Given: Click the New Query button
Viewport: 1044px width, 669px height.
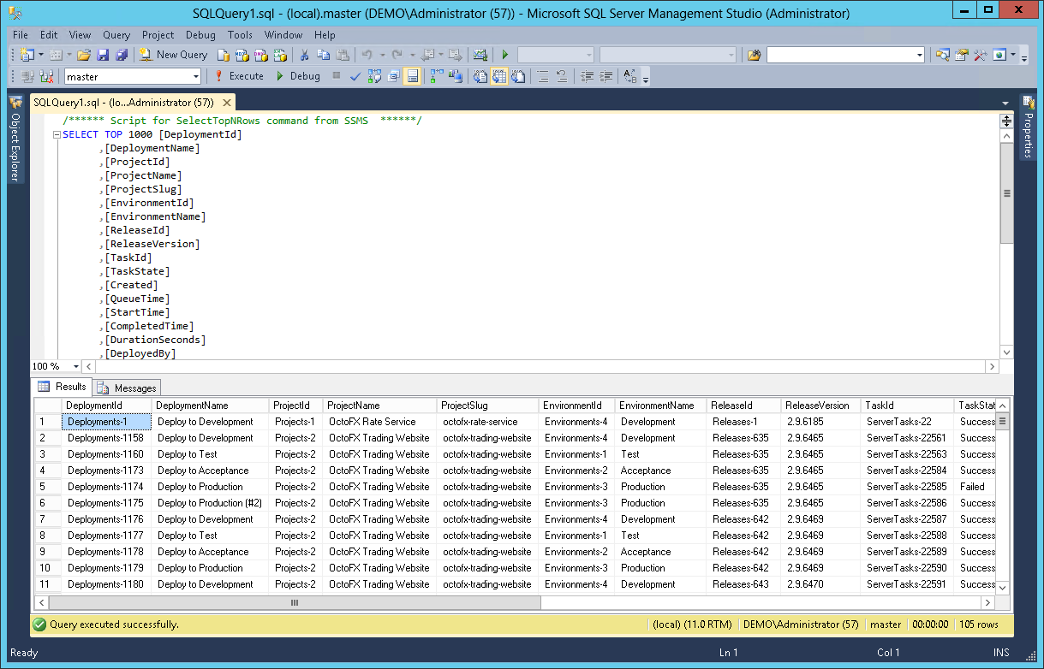Looking at the screenshot, I should 173,55.
